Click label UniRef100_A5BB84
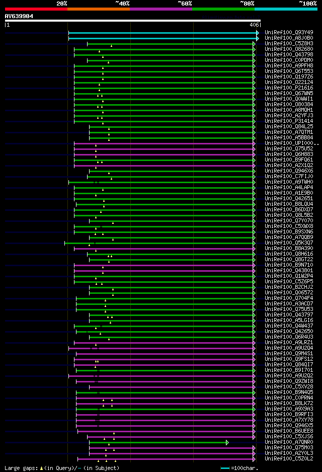 [x=289, y=137]
